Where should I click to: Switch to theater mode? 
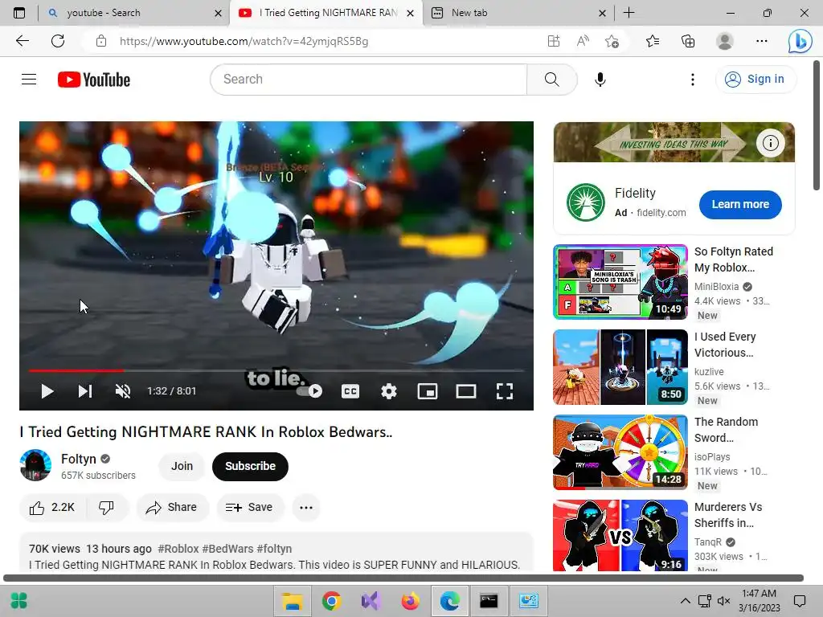(x=466, y=391)
